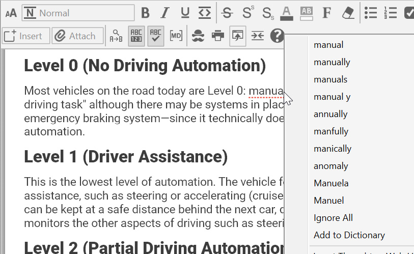Open the Attach file button

[77, 36]
